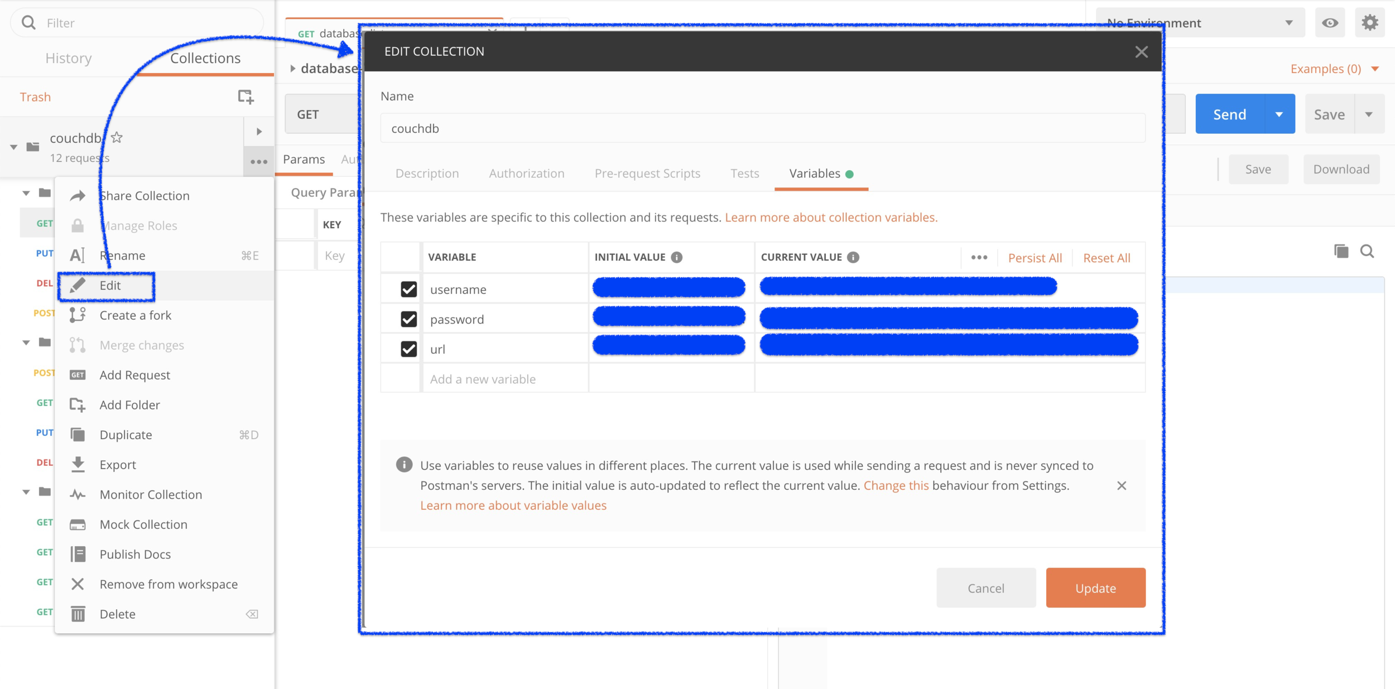The image size is (1395, 689).
Task: Uncheck the password variable checkbox
Action: (408, 319)
